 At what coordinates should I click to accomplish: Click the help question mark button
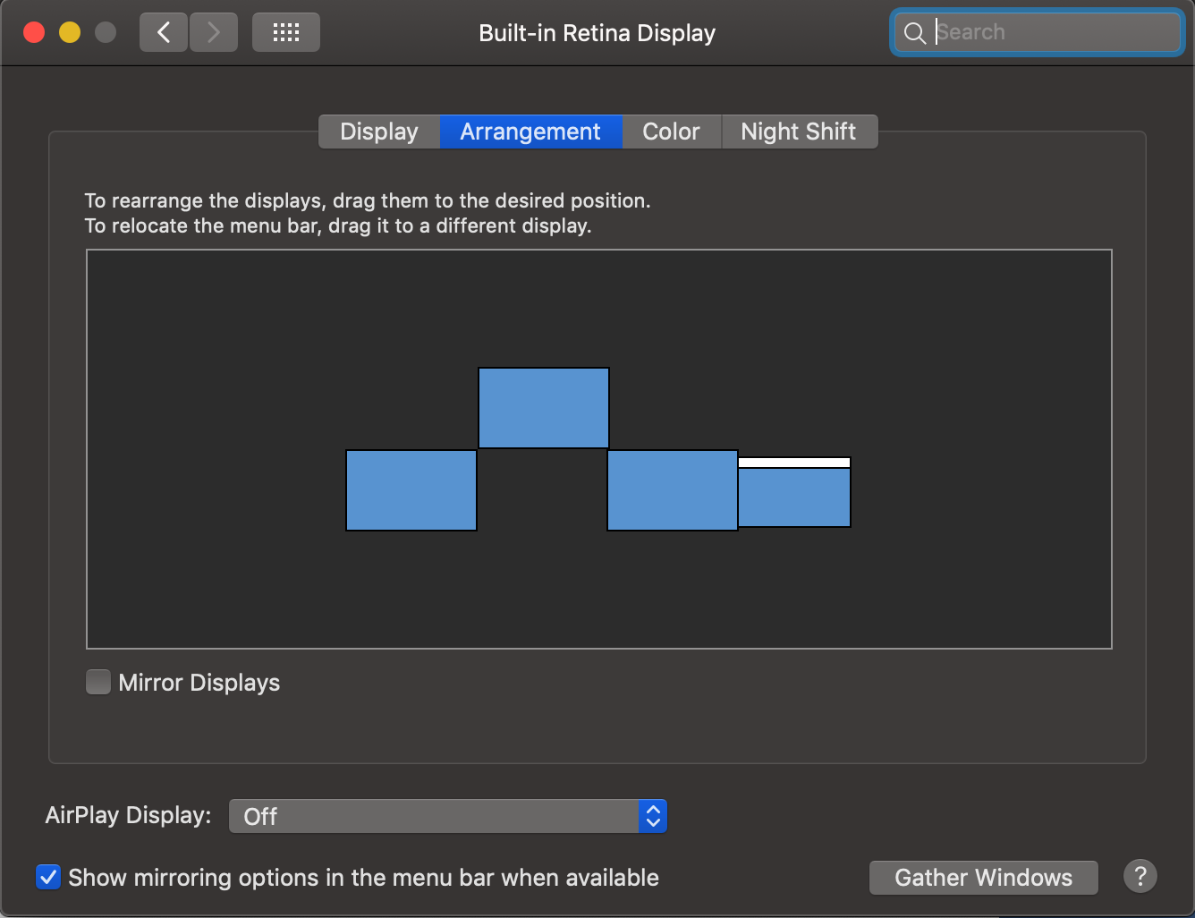1140,877
